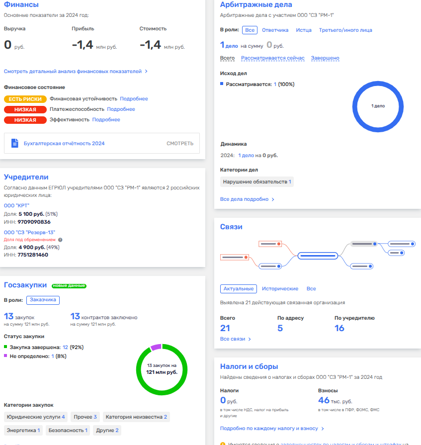Image resolution: width=421 pixels, height=445 pixels.
Task: Expand Все дела подробно link
Action: click(x=247, y=199)
